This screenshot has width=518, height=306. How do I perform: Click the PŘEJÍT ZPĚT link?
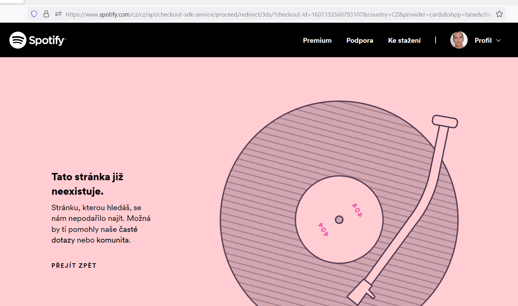[x=74, y=265]
